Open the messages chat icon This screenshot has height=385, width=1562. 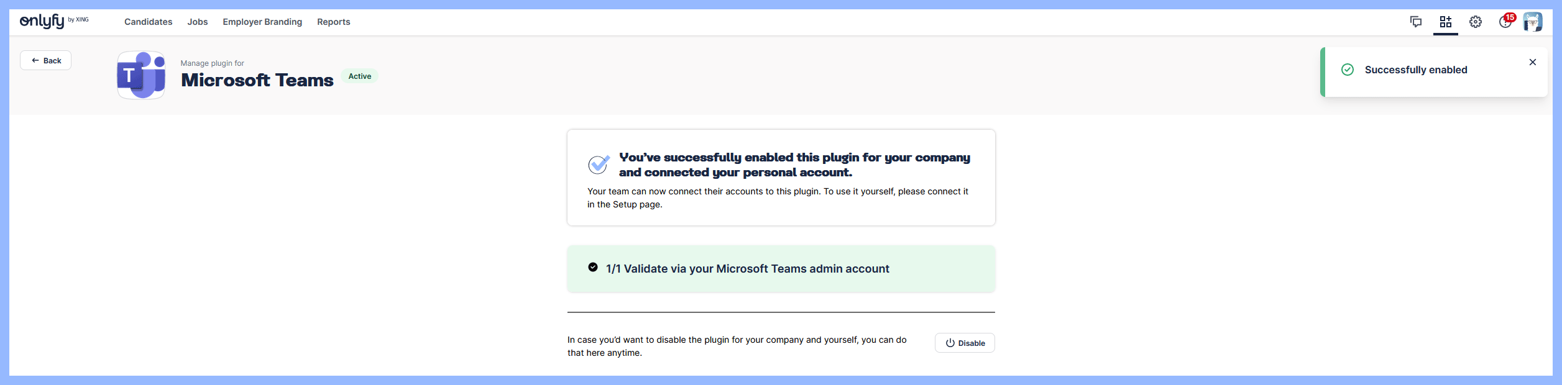(1415, 21)
